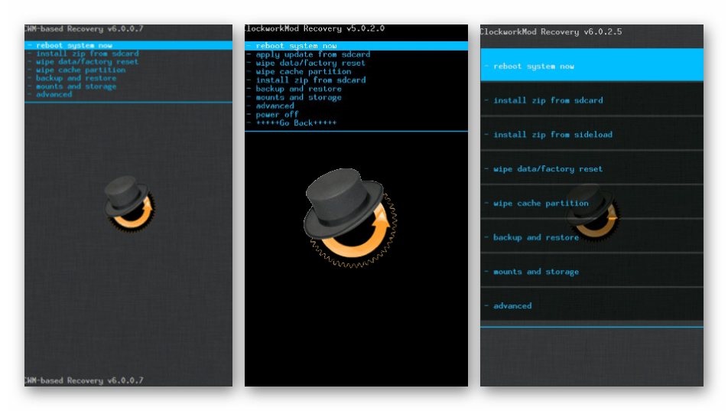Click the large ClockworkMod hat logo in v5.0.2.0

coord(350,217)
